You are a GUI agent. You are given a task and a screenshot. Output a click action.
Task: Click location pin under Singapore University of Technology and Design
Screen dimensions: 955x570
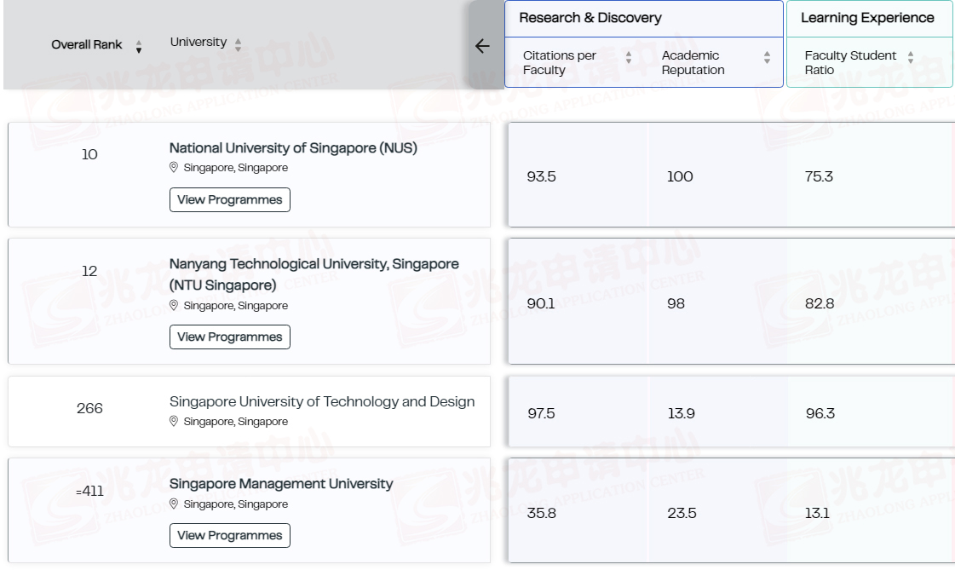pos(174,421)
